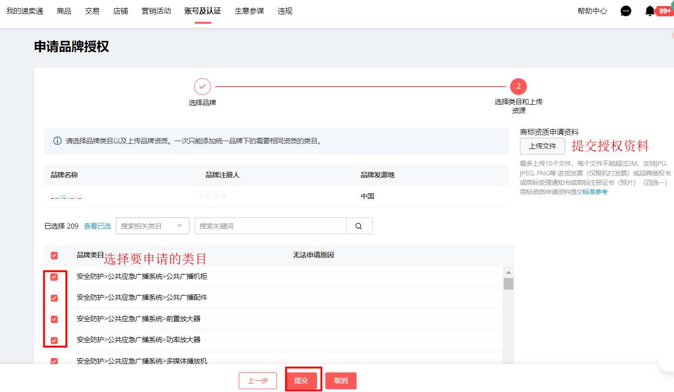Click the 安全防护>公共应急广播系统>公共广播机柜 row text
The image size is (674, 392).
[x=142, y=277]
